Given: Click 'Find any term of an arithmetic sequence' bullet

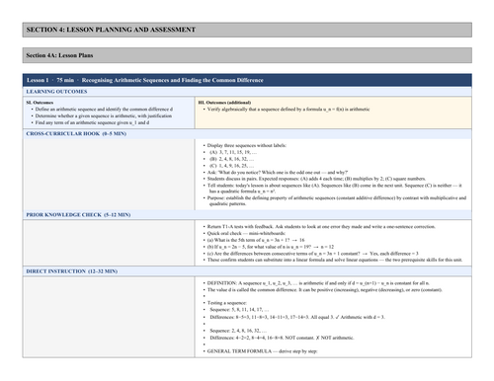Looking at the screenshot, I should click(x=92, y=122).
